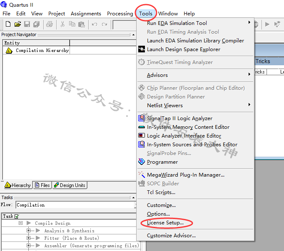Click the Open folder toolbar icon
This screenshot has height=251, width=284.
18,24
